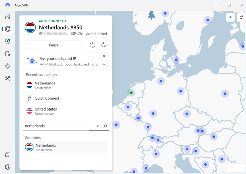Open the notifications bell icon

pyautogui.click(x=241, y=17)
